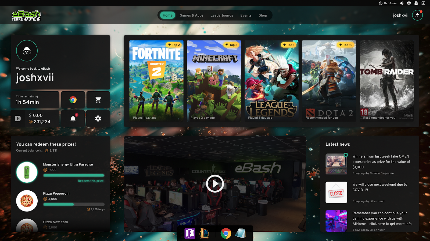This screenshot has height=241, width=430.
Task: Click the large profile avatar circle
Action: 27,51
